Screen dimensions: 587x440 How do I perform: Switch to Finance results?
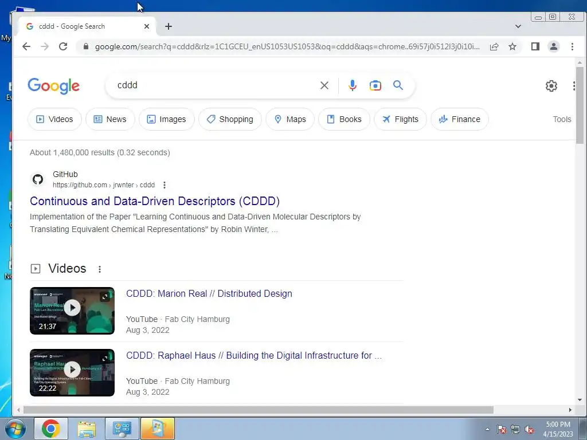click(x=459, y=119)
